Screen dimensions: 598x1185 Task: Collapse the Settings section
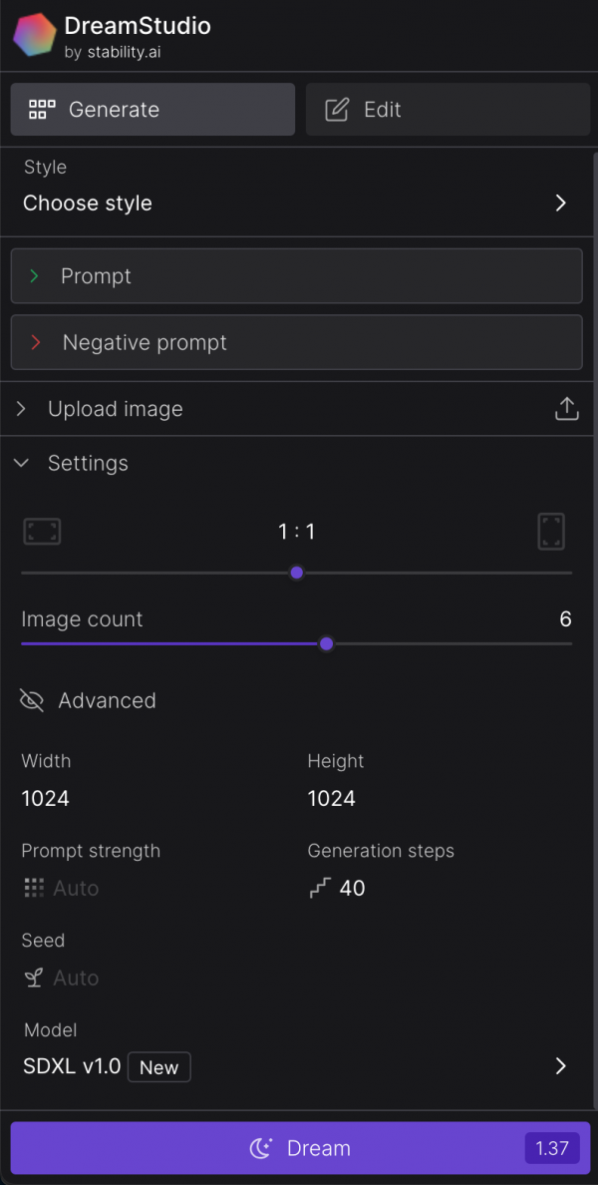pyautogui.click(x=297, y=463)
